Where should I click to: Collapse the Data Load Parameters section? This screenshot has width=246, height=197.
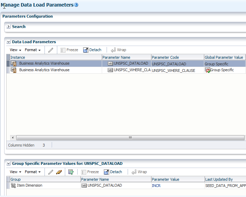tap(9, 42)
